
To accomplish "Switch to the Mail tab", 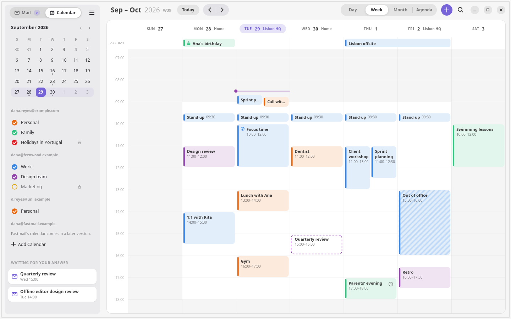I will click(x=27, y=13).
